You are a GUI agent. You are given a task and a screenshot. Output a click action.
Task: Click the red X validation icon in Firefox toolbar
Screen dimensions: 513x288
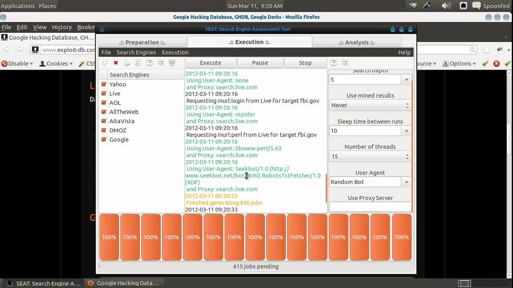(497, 64)
